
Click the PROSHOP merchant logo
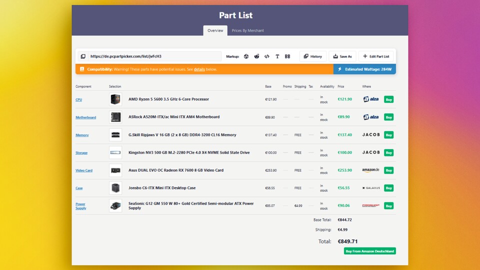point(370,205)
